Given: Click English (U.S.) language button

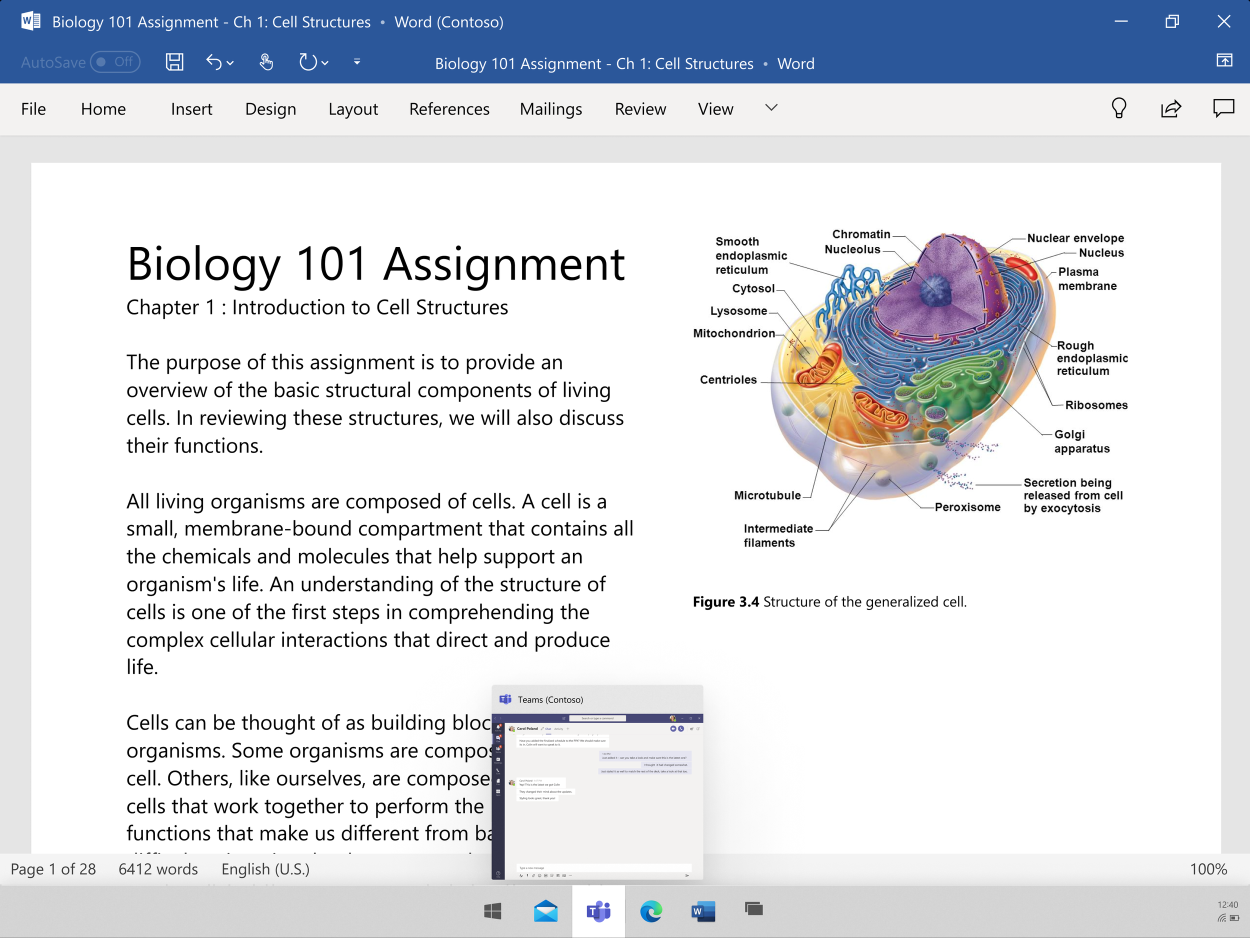Looking at the screenshot, I should [265, 869].
